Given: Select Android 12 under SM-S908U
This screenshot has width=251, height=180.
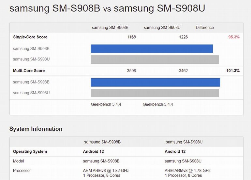Looking at the screenshot, I should point(175,152).
